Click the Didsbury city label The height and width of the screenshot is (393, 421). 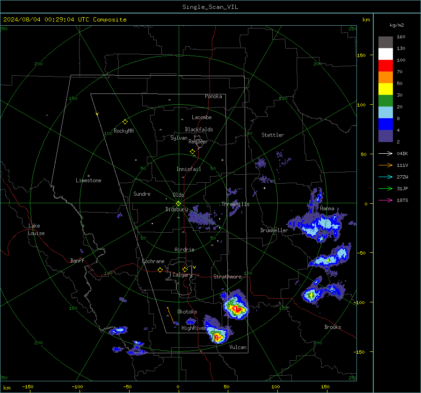[x=176, y=209]
